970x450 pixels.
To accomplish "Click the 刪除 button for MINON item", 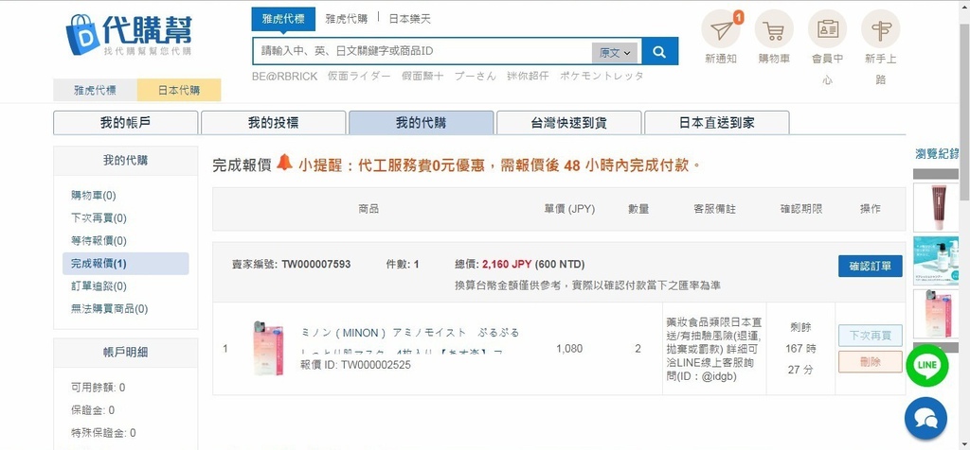I will click(871, 362).
